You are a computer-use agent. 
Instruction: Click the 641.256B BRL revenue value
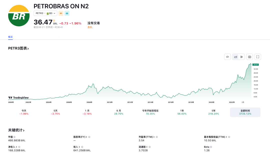tap(82, 150)
